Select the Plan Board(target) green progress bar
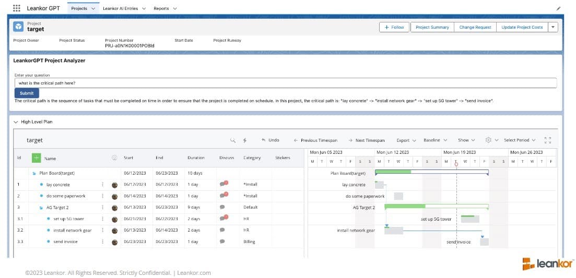 tap(393, 172)
